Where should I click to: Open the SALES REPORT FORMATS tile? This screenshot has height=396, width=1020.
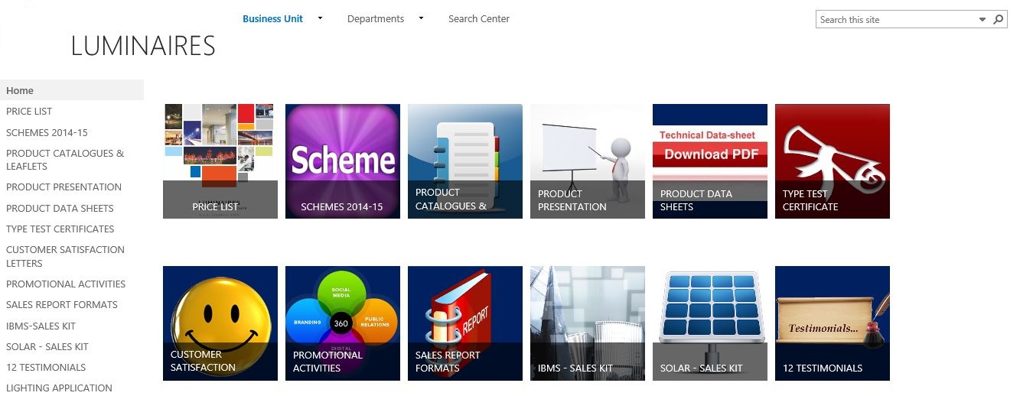[465, 323]
